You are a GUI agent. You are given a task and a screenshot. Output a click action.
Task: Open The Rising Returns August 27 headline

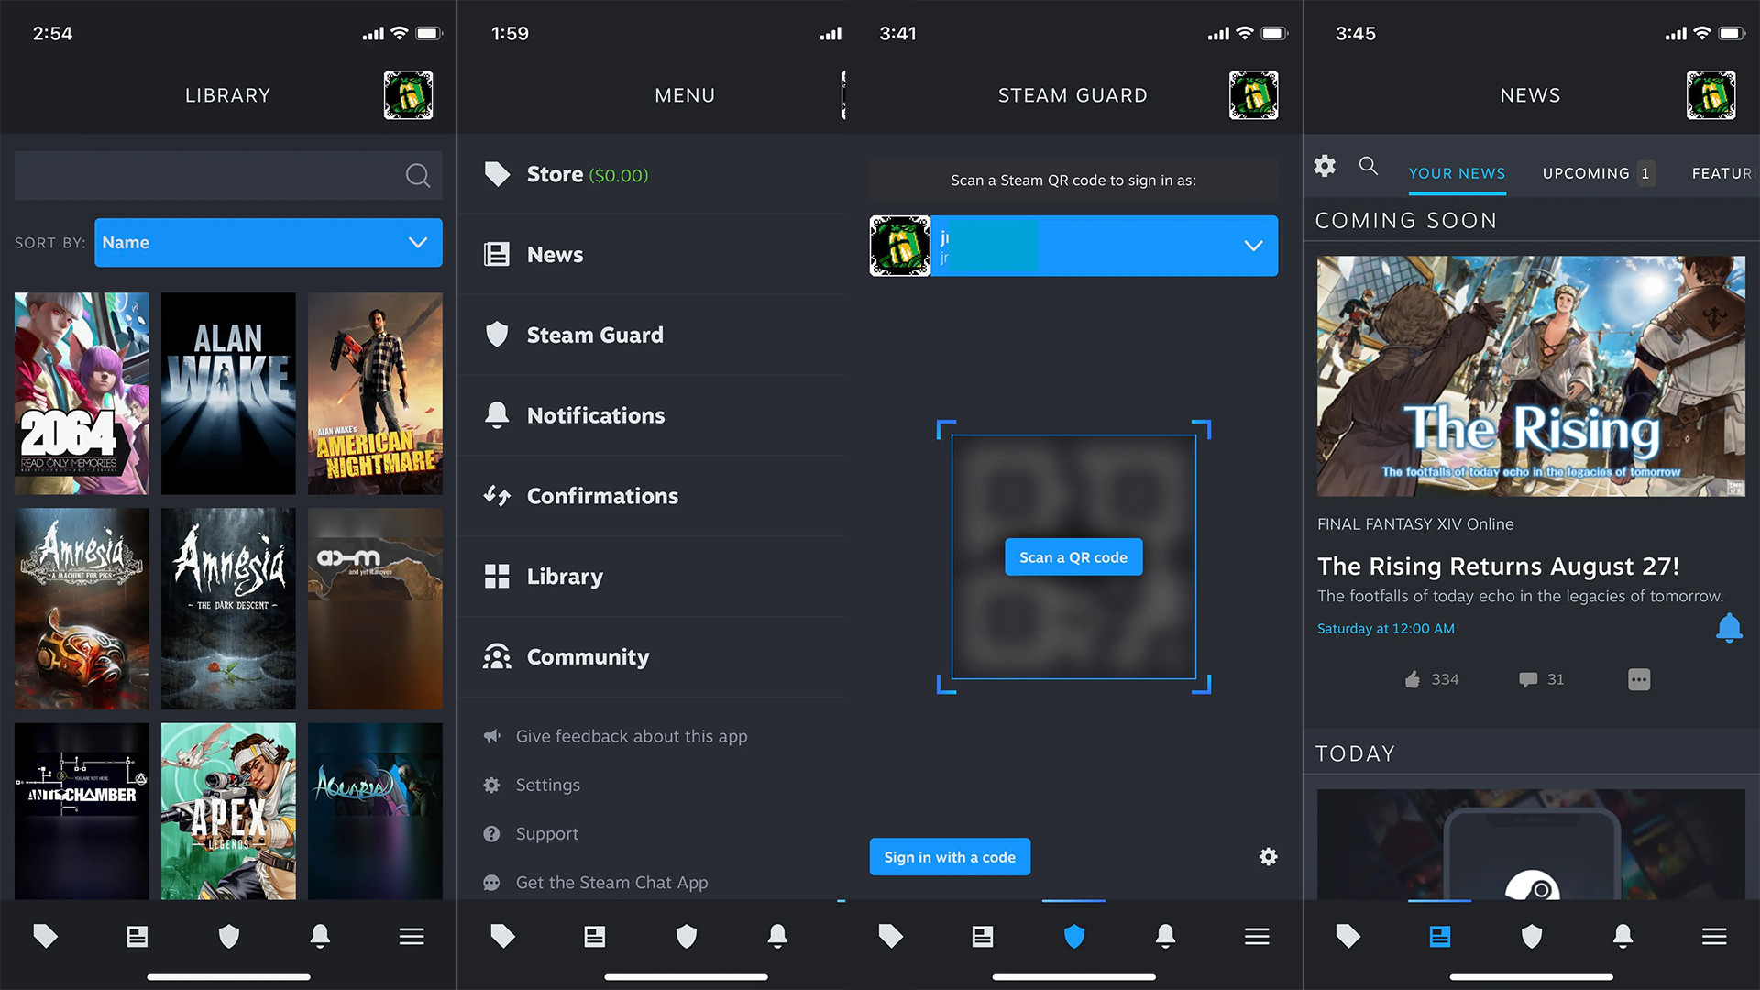pyautogui.click(x=1498, y=566)
